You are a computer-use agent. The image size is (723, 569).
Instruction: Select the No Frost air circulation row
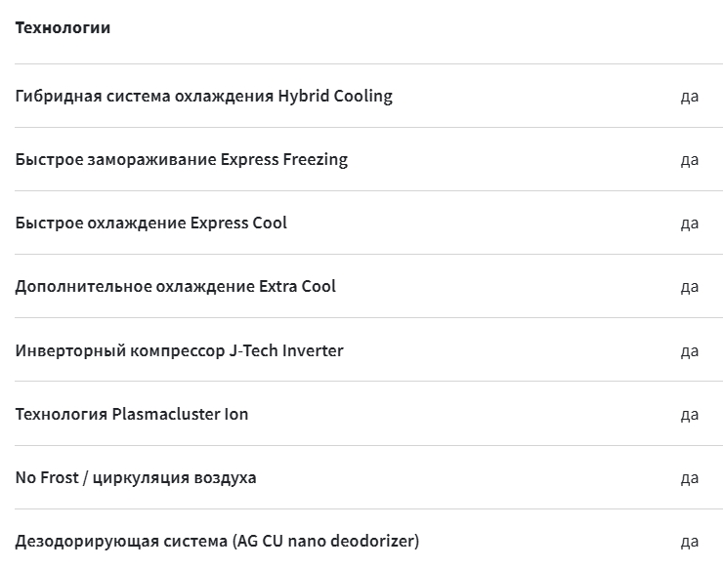click(368, 477)
